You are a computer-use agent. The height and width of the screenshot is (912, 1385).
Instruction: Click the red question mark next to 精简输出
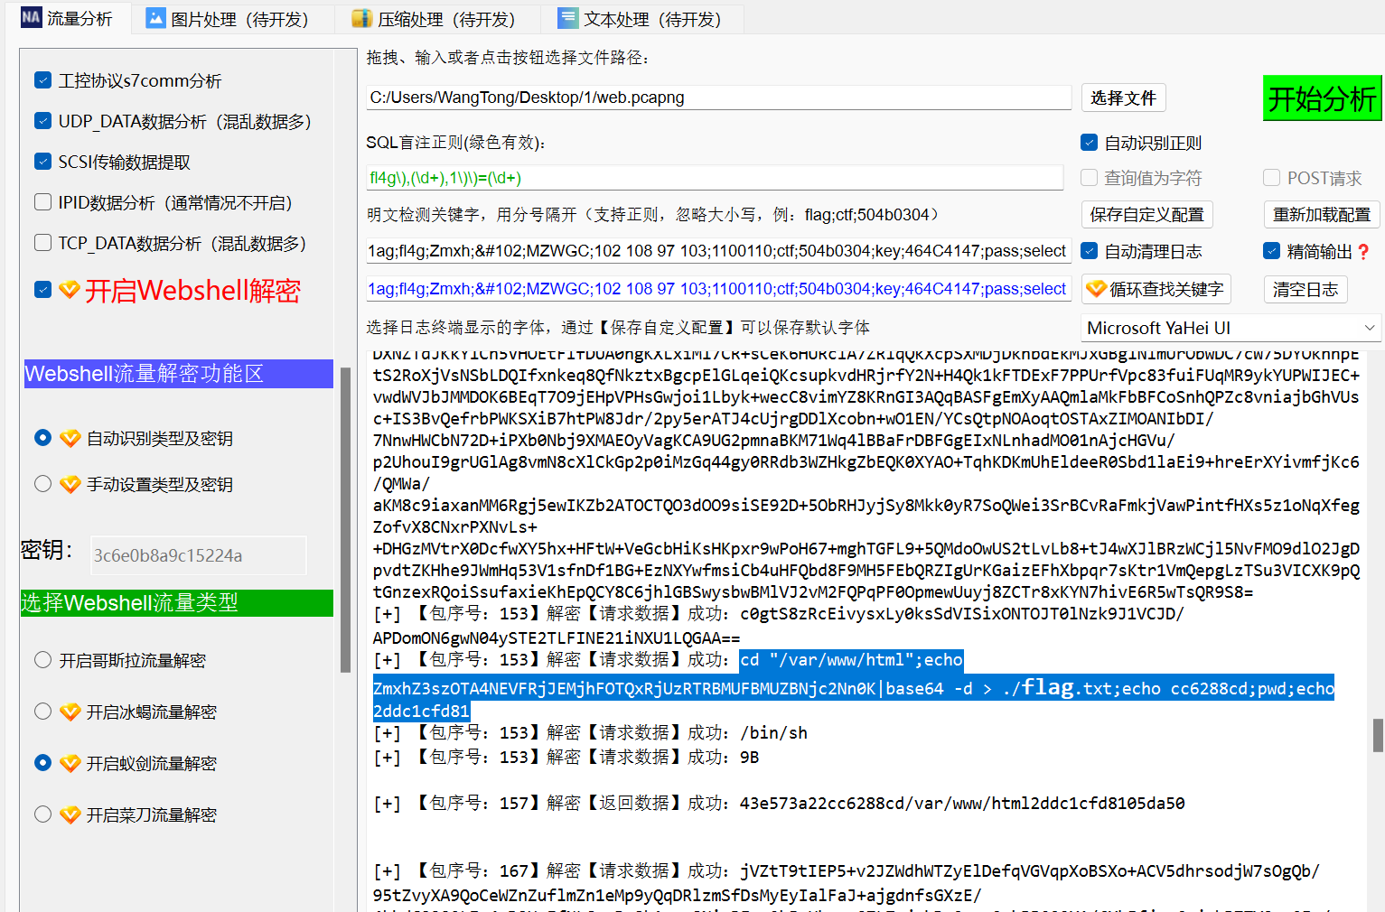click(1363, 252)
